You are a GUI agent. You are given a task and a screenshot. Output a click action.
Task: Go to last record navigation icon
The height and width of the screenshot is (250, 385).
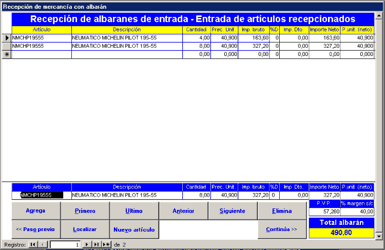97,244
